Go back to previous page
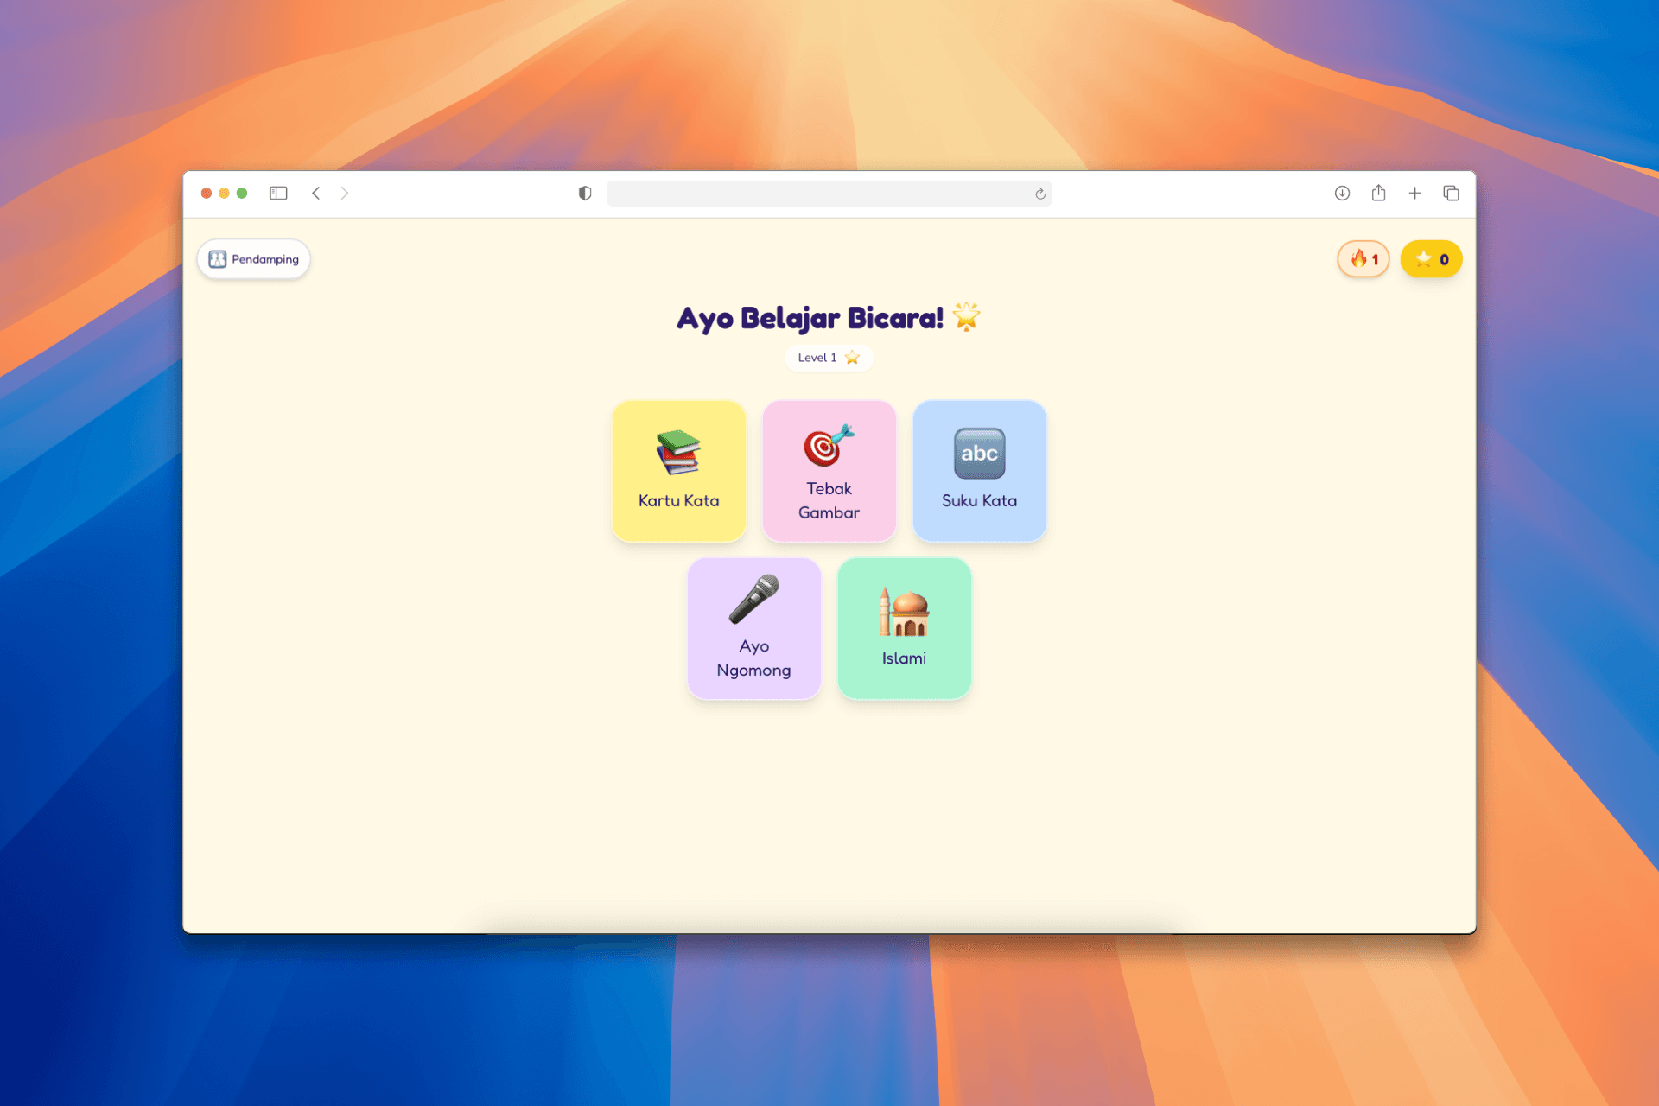The height and width of the screenshot is (1106, 1659). [x=316, y=194]
